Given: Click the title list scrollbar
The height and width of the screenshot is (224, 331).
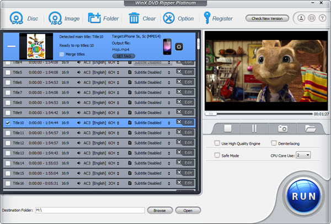Looking at the screenshot, I should coord(198,44).
